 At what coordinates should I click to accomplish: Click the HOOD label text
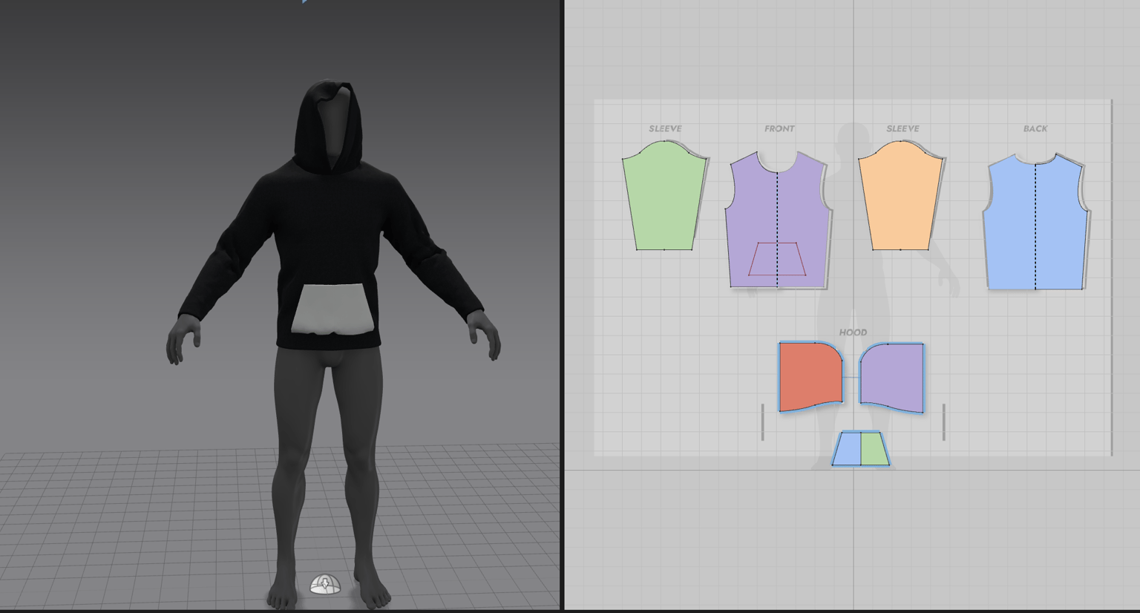(x=853, y=332)
